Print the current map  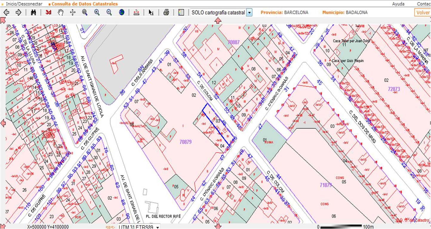(166, 12)
